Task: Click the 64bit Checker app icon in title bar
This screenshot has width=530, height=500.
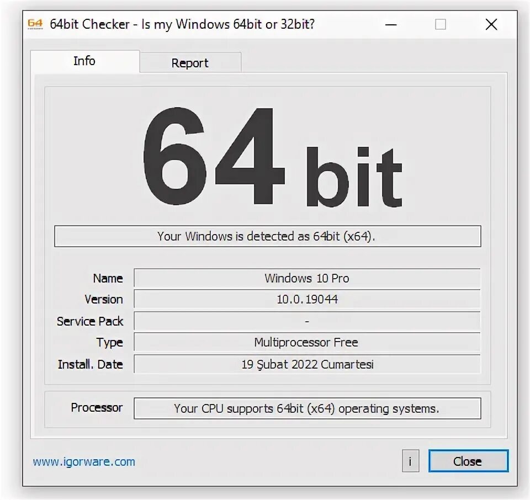Action: pos(35,24)
